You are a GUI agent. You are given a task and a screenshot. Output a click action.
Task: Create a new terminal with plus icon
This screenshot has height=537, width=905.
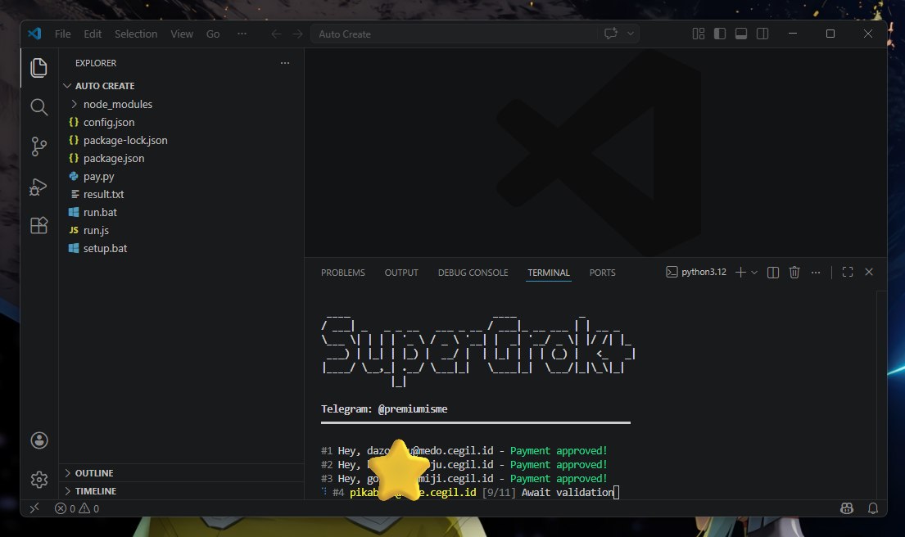click(740, 273)
